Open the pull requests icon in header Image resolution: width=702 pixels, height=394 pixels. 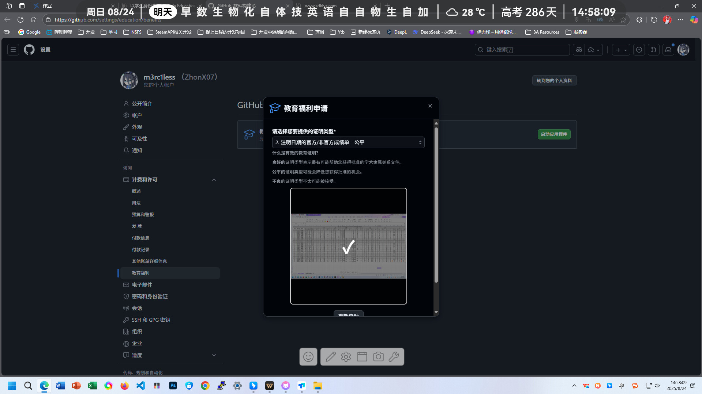[x=653, y=50]
